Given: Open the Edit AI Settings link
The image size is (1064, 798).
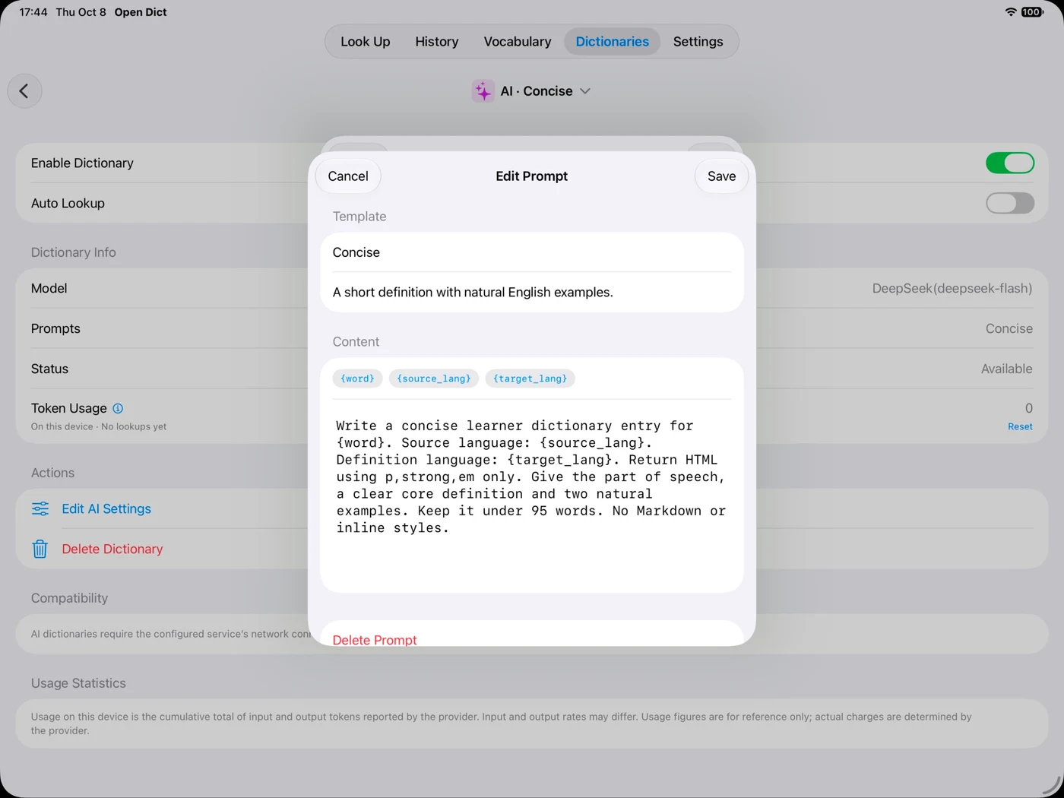Looking at the screenshot, I should (106, 508).
